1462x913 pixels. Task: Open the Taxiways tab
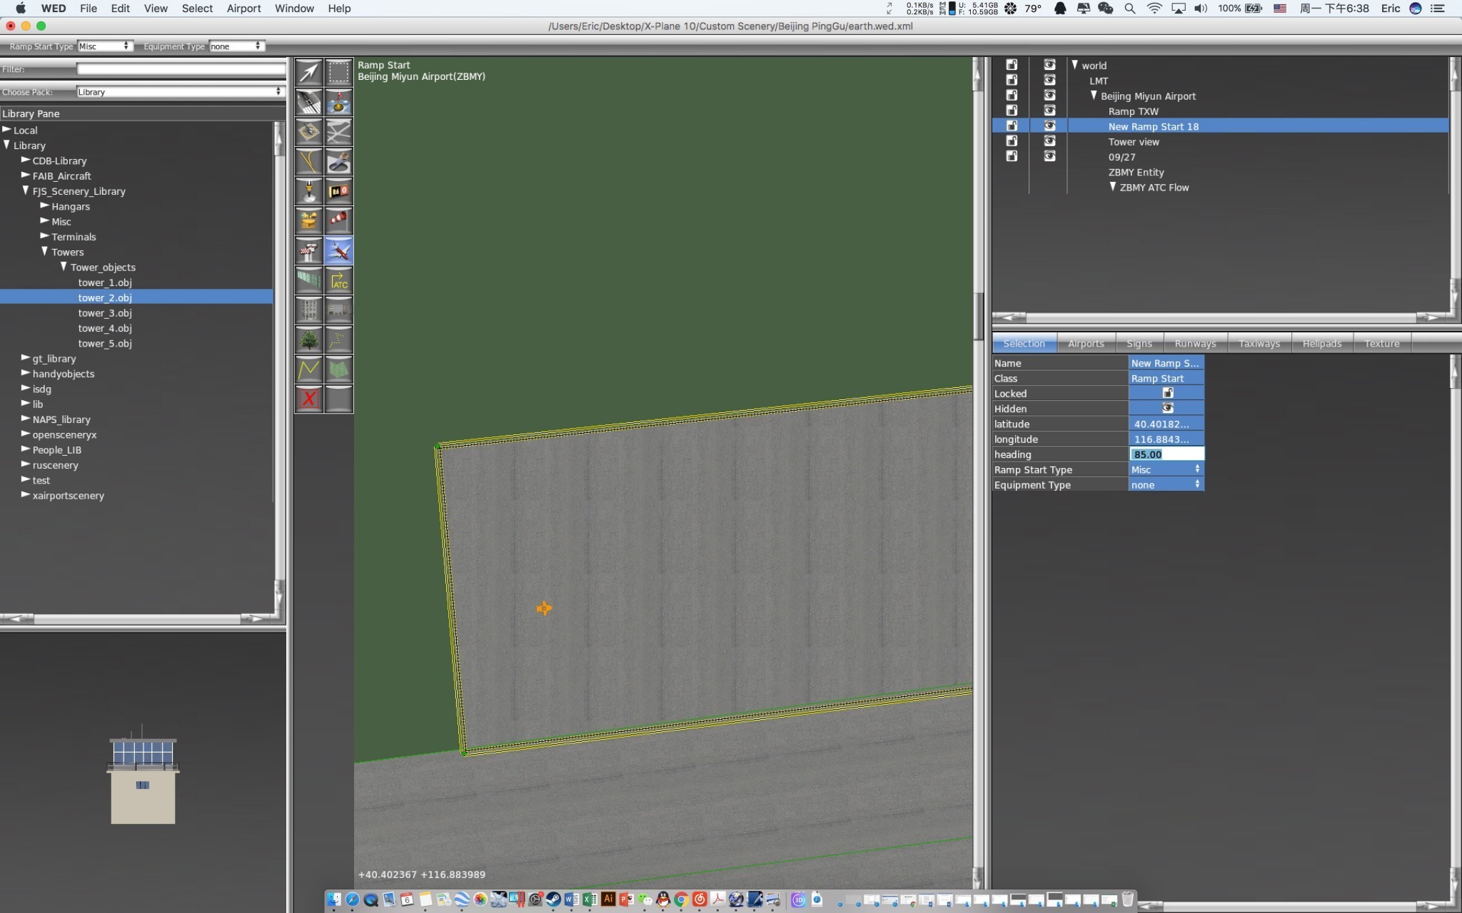click(1259, 344)
